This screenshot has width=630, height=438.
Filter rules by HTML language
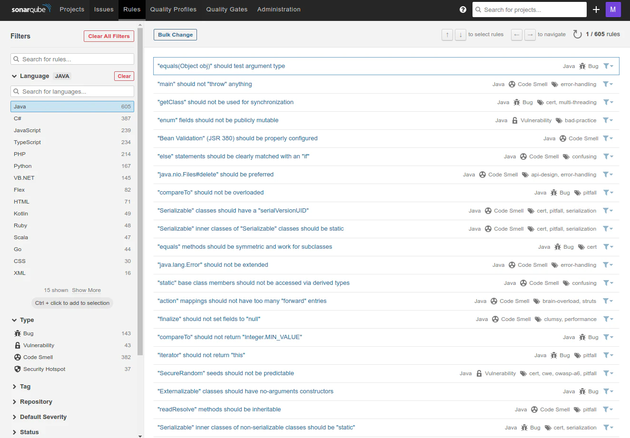(72, 202)
